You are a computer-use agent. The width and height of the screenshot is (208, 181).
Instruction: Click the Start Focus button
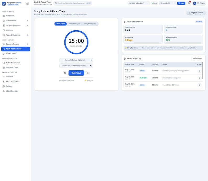[76, 73]
